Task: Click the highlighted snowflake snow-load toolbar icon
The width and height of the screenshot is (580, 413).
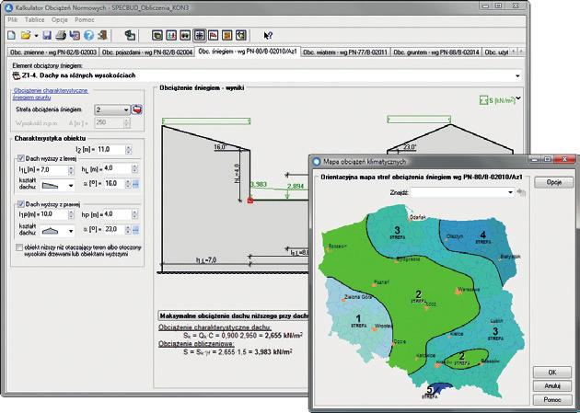Action: point(199,36)
